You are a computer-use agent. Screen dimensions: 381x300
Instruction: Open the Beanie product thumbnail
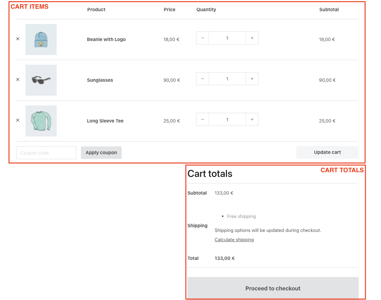pyautogui.click(x=41, y=39)
